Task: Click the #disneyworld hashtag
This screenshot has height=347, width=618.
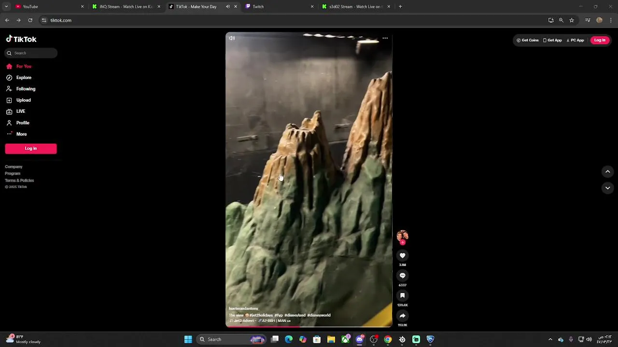Action: (x=319, y=315)
